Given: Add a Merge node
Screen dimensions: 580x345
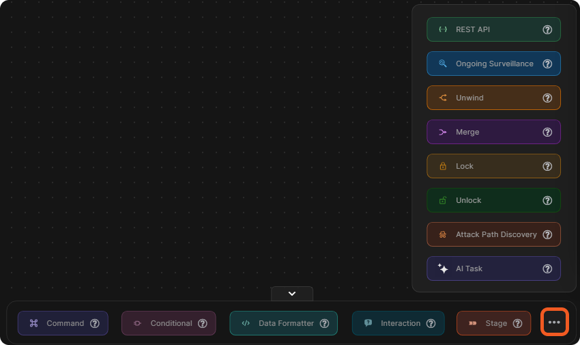Looking at the screenshot, I should click(493, 132).
